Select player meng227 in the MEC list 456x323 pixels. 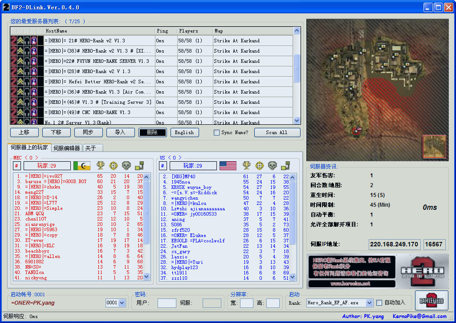pos(78,192)
